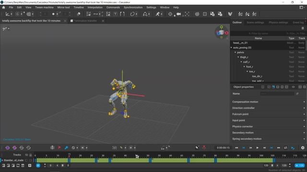Screen dimensions: 307x172
Task: Click the blue key icon above timeline
Action: click(x=66, y=148)
